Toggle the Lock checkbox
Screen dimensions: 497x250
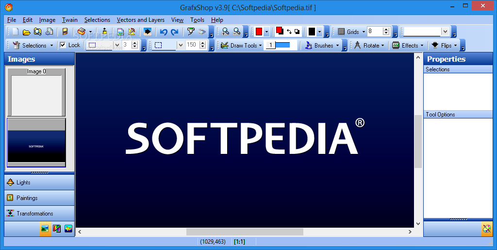pos(63,45)
